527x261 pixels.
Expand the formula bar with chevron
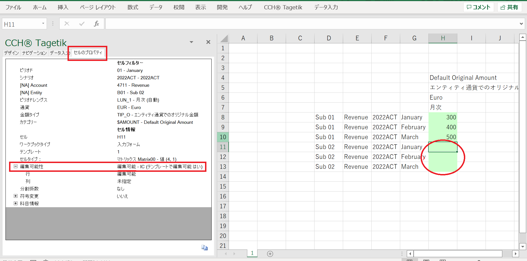pos(521,24)
